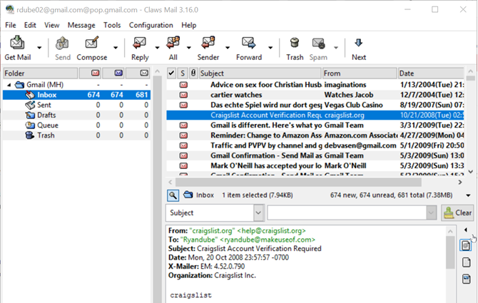Collapse message pane with left triangle arrow
The width and height of the screenshot is (478, 303).
click(465, 230)
